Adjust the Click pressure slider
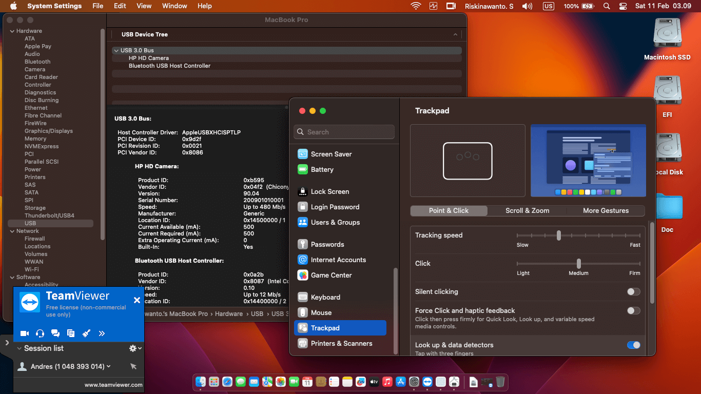The width and height of the screenshot is (701, 394). click(578, 264)
